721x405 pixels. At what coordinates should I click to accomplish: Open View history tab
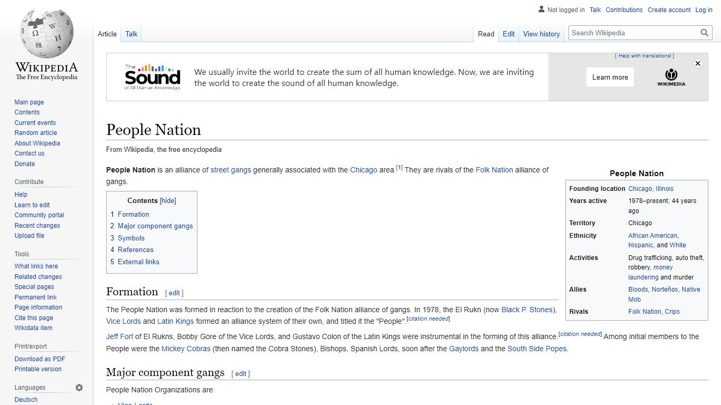pos(542,34)
